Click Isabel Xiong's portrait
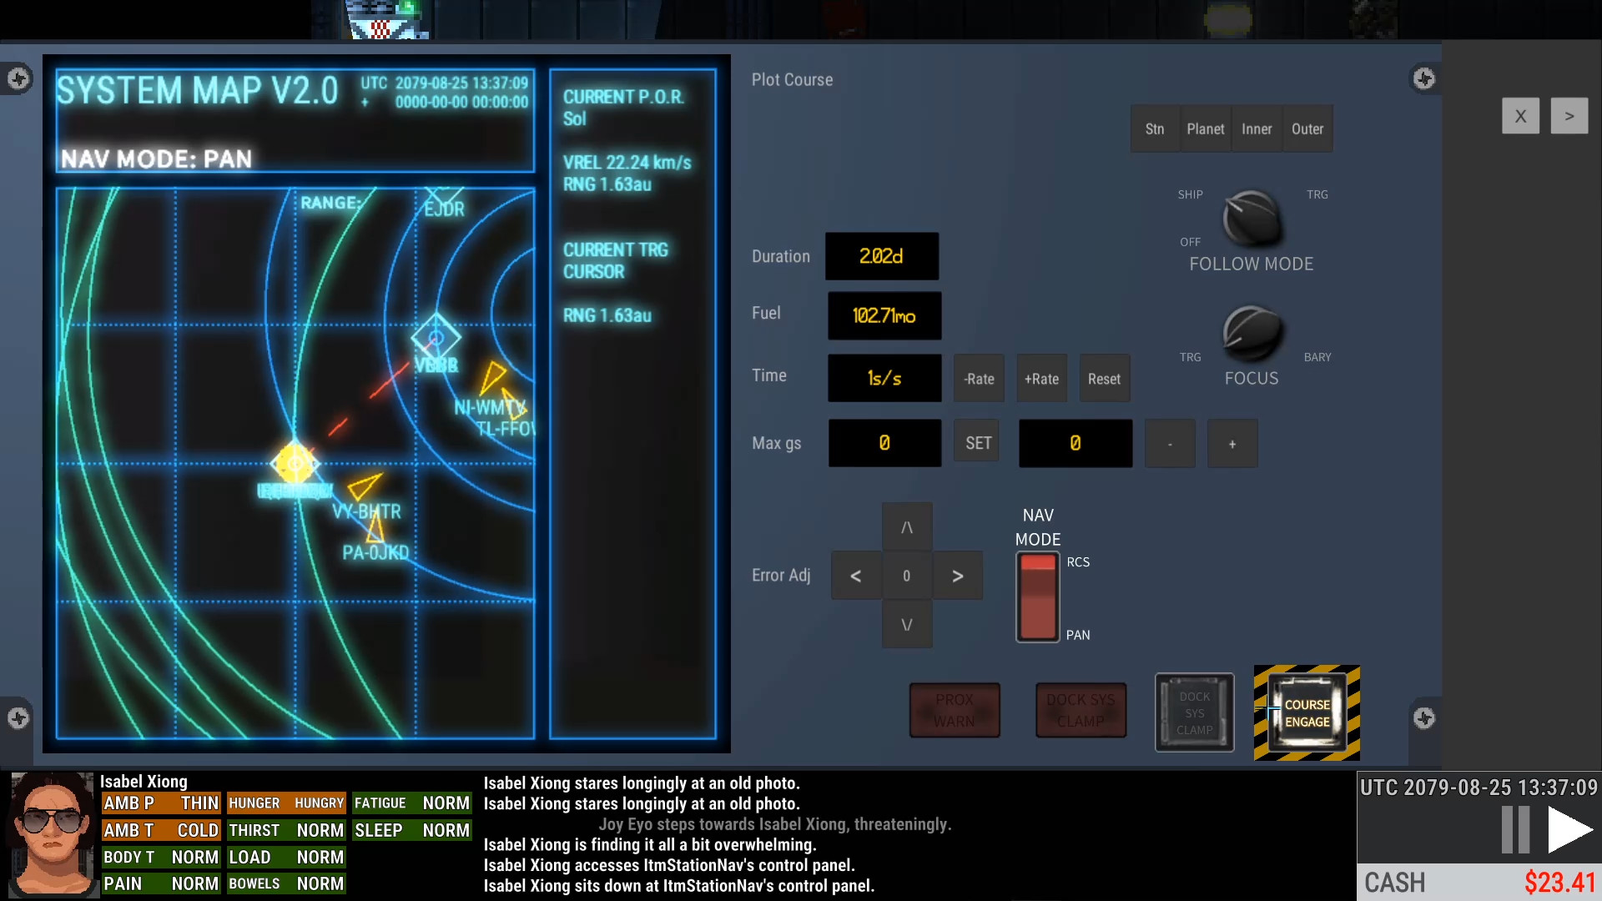Viewport: 1602px width, 901px height. tap(52, 833)
